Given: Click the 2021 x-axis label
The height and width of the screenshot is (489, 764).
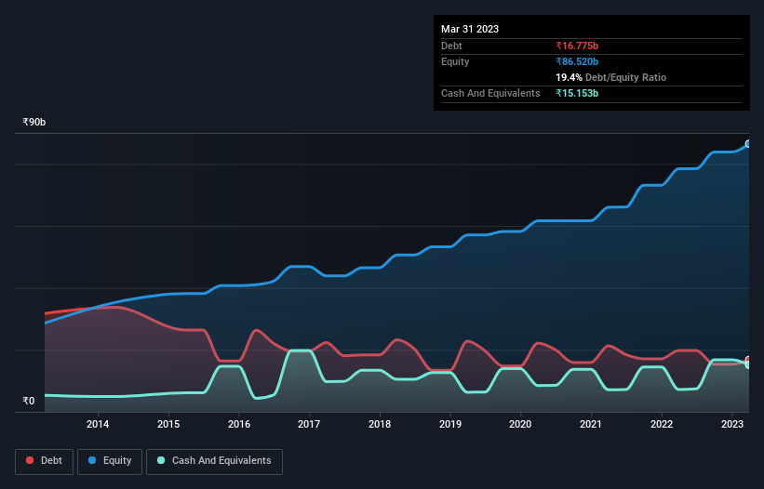Looking at the screenshot, I should 591,424.
